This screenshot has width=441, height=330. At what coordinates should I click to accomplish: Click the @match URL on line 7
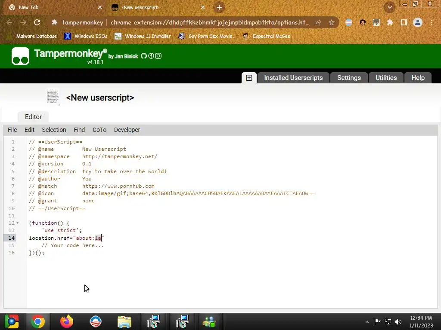pos(118,186)
